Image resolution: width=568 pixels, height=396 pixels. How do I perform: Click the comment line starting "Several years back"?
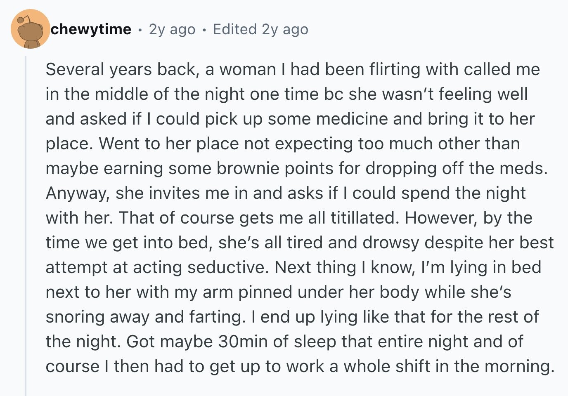293,69
